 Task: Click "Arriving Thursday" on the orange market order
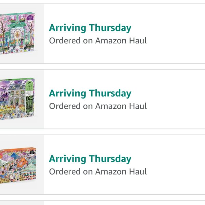tap(90, 159)
